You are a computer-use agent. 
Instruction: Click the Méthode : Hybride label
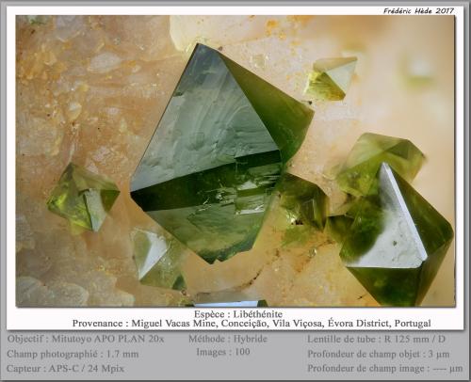228,339
